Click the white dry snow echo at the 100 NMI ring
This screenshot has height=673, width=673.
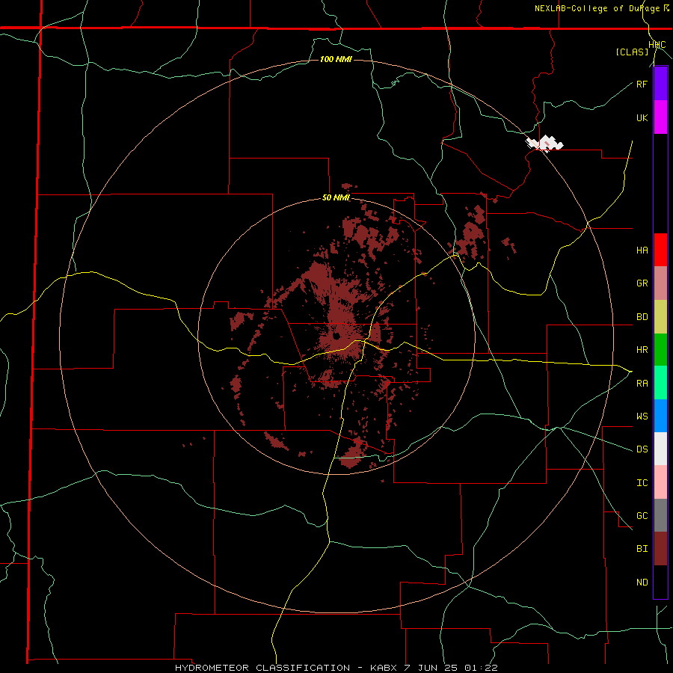pyautogui.click(x=545, y=143)
